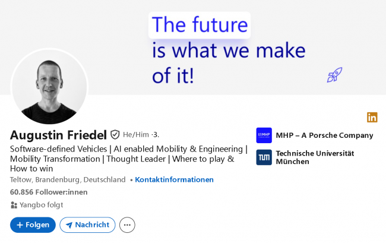Click the people icon beside Yangbo folgt
386x243 pixels.
coord(14,205)
